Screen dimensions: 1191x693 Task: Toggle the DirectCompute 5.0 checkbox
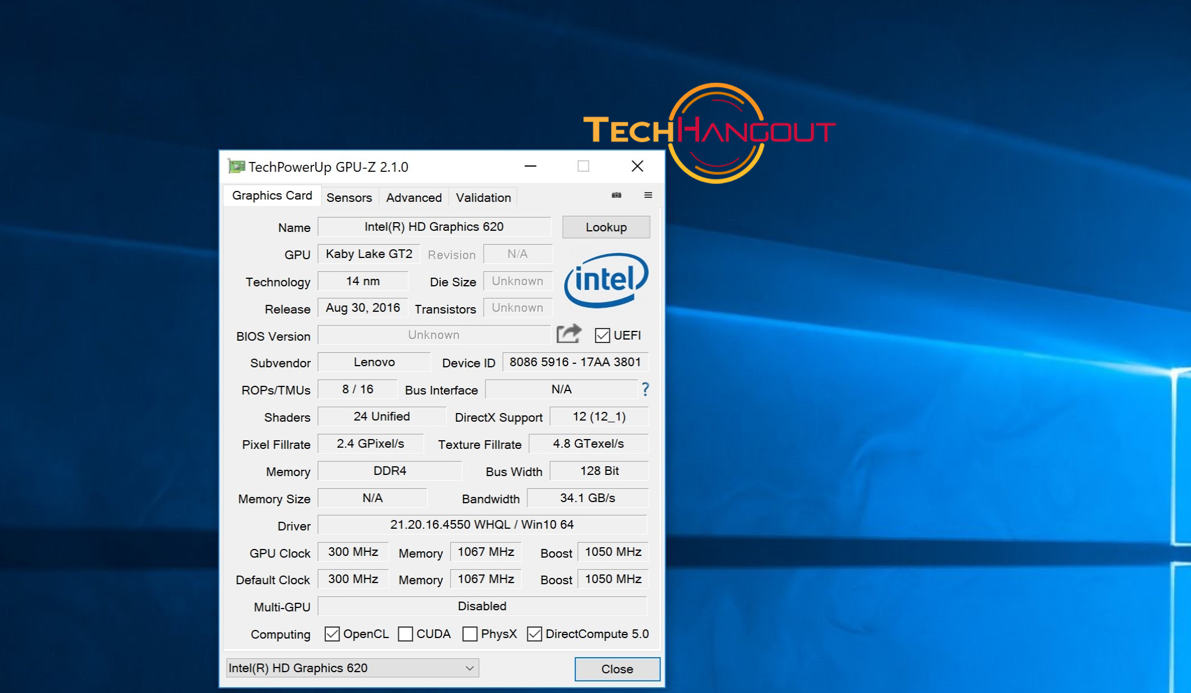535,634
